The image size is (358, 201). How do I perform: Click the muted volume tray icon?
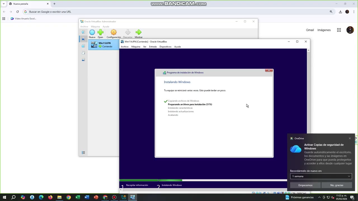click(x=333, y=197)
